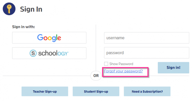Click the Sign in! button

173,68
